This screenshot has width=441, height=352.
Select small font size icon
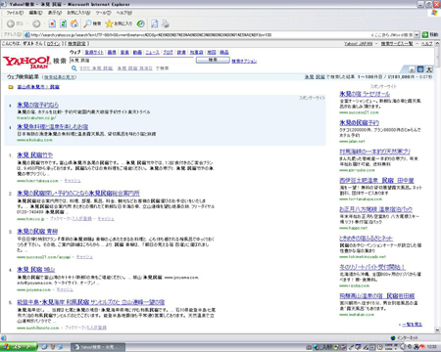(x=412, y=69)
